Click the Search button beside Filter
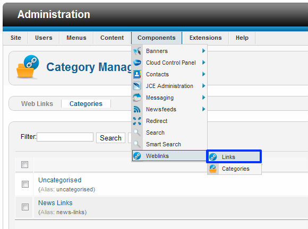 coord(110,138)
